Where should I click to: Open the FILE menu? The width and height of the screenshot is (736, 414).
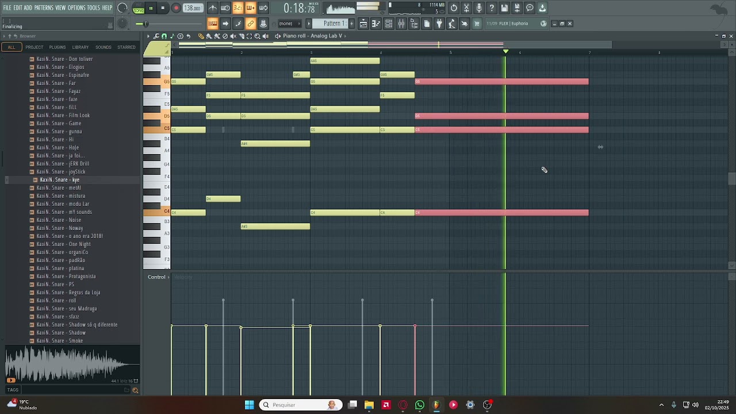[7, 8]
